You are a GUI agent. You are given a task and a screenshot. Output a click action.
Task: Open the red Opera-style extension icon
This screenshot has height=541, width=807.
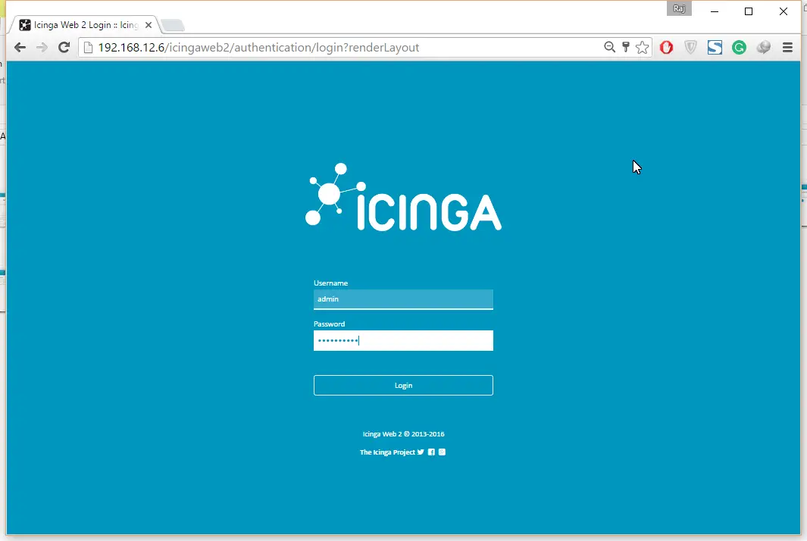pos(667,48)
